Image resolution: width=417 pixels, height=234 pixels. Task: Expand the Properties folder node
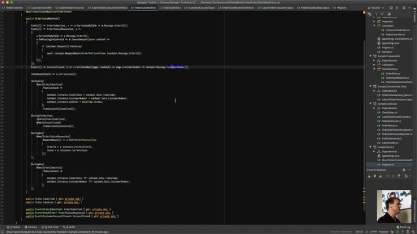[x=375, y=21]
